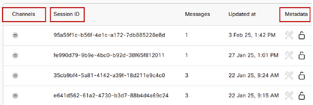Click the Messages column header
The width and height of the screenshot is (313, 105).
pos(197,14)
